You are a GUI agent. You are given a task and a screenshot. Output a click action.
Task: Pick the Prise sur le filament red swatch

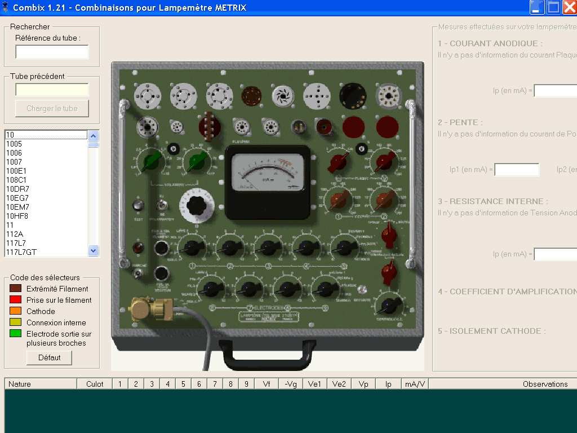[15, 299]
